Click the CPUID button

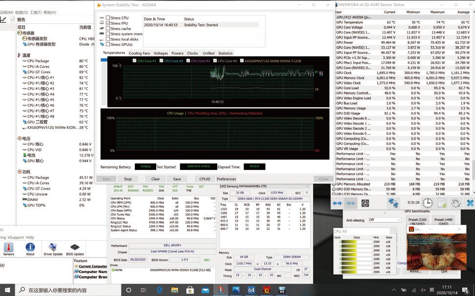(x=205, y=179)
